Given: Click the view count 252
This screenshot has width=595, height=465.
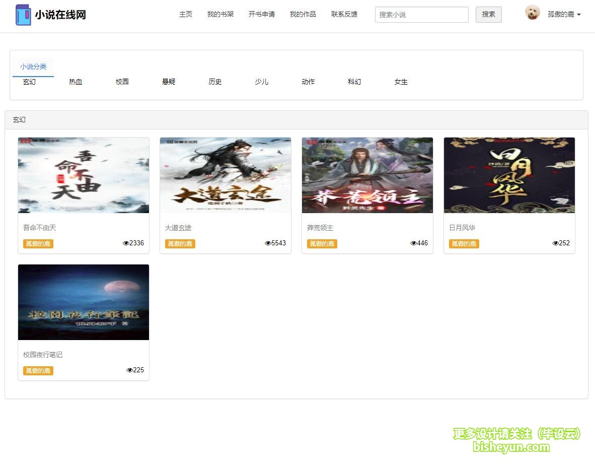Looking at the screenshot, I should tap(564, 243).
